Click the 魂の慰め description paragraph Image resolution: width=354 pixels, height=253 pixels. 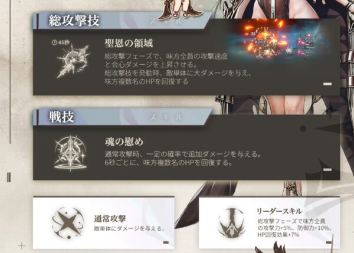point(183,159)
